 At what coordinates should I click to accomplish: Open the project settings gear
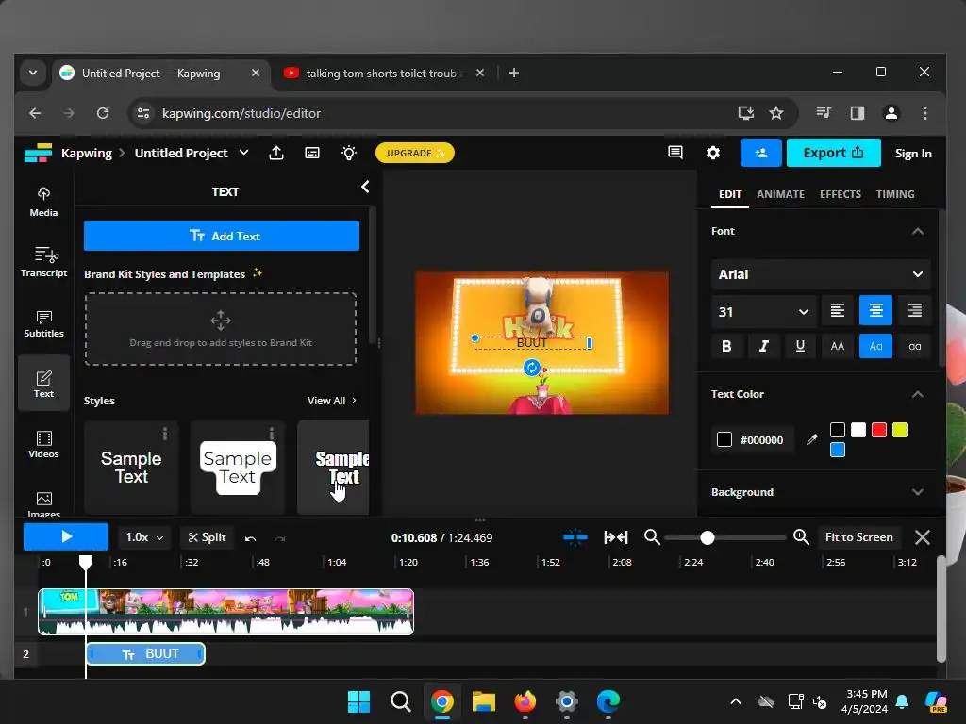[713, 153]
